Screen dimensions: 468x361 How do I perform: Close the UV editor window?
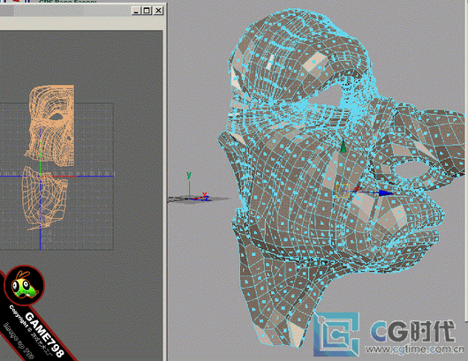(158, 11)
